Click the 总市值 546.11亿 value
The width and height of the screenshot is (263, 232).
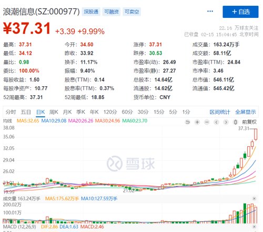pyautogui.click(x=224, y=79)
